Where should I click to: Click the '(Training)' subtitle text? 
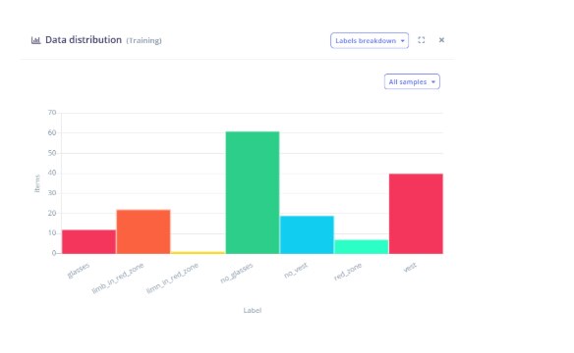tap(143, 40)
